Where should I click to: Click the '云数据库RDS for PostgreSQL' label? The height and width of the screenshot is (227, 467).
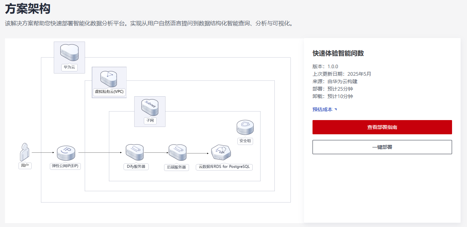point(224,167)
